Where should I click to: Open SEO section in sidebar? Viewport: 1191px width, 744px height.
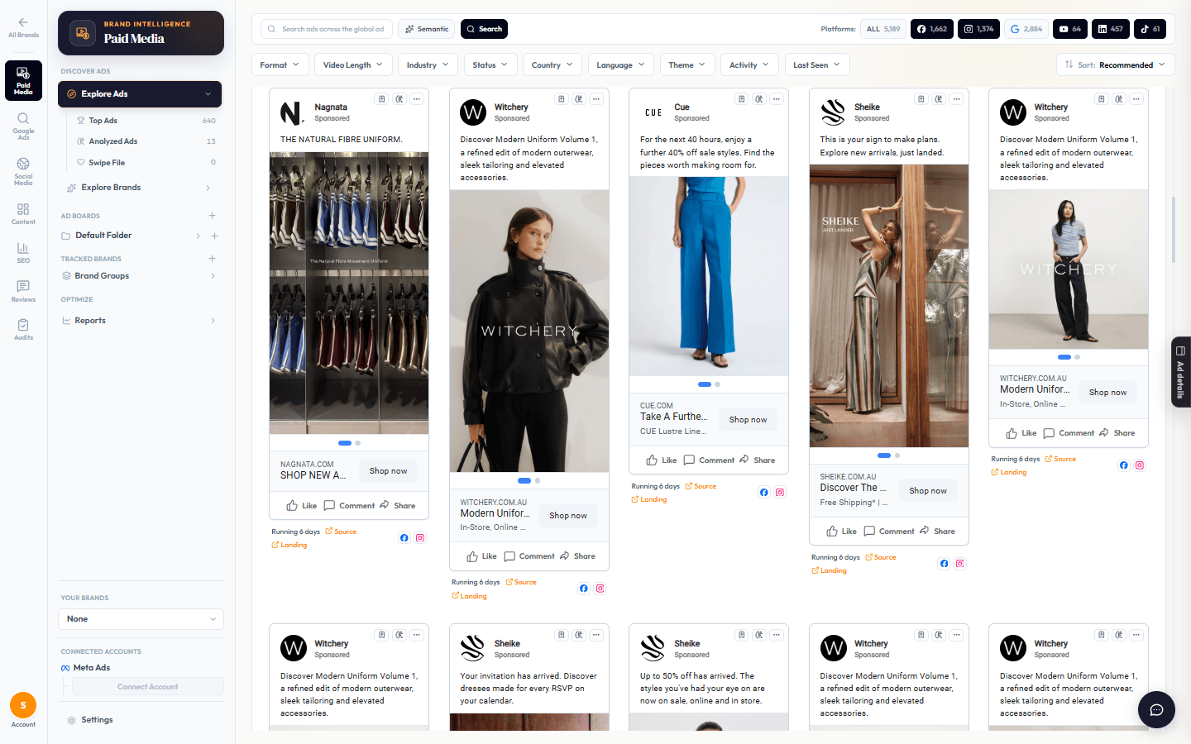23,253
